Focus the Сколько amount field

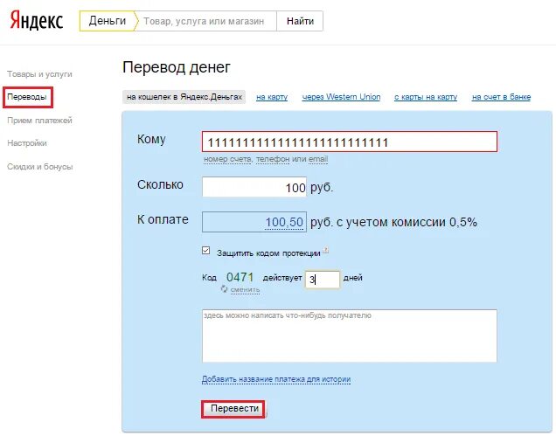(254, 187)
